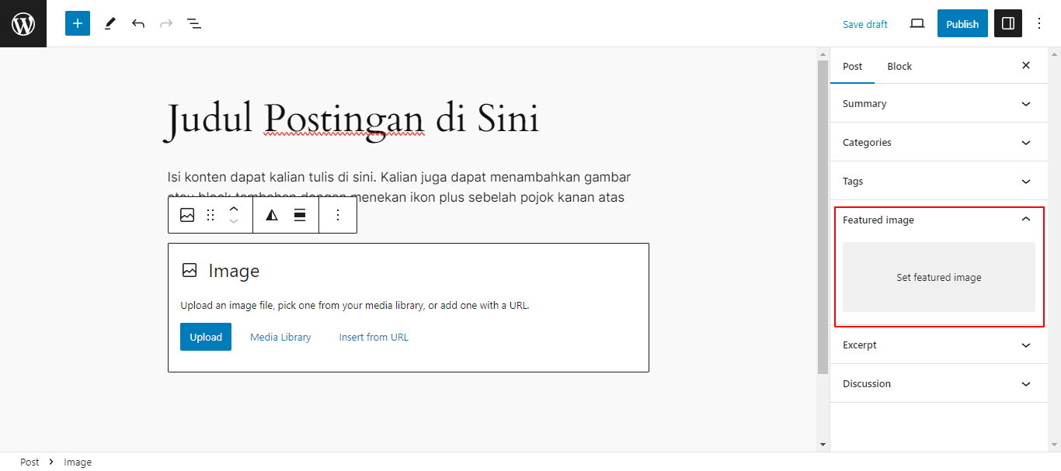
Task: Open the Media Library link
Action: [x=280, y=337]
